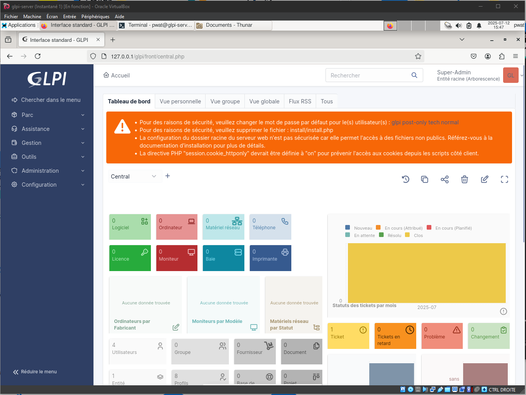Viewport: 526px width, 395px height.
Task: Expand the Parc menu
Action: (48, 115)
